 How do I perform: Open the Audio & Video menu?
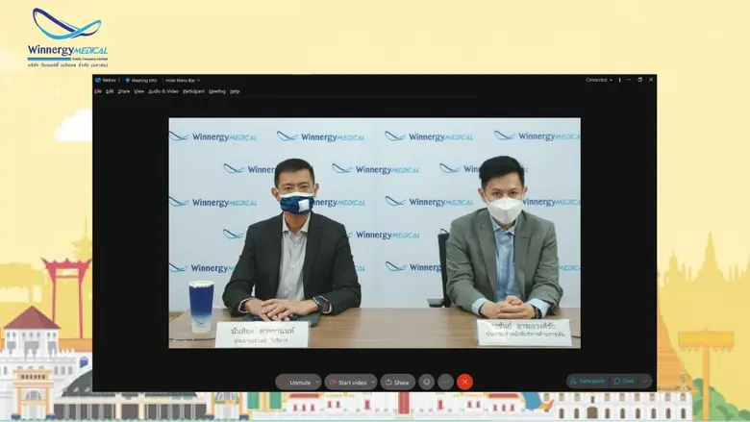(162, 91)
